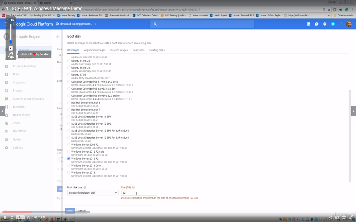Click the Cancel button
This screenshot has width=356, height=222.
82,211
